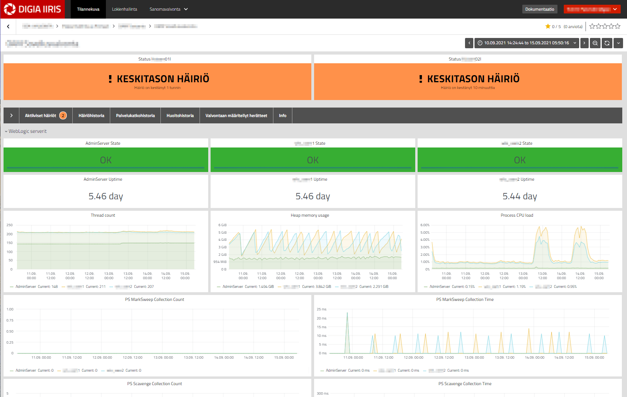Open the red user account dropdown
Viewport: 627px width, 397px height.
(592, 9)
